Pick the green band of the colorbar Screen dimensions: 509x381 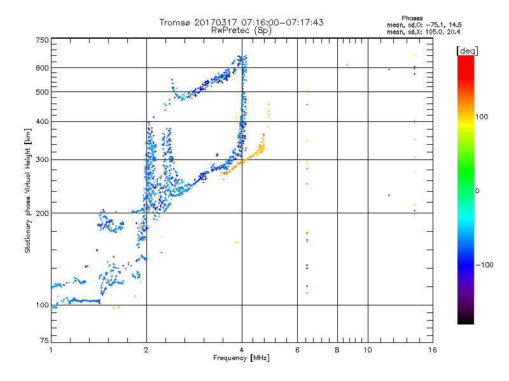coord(465,184)
